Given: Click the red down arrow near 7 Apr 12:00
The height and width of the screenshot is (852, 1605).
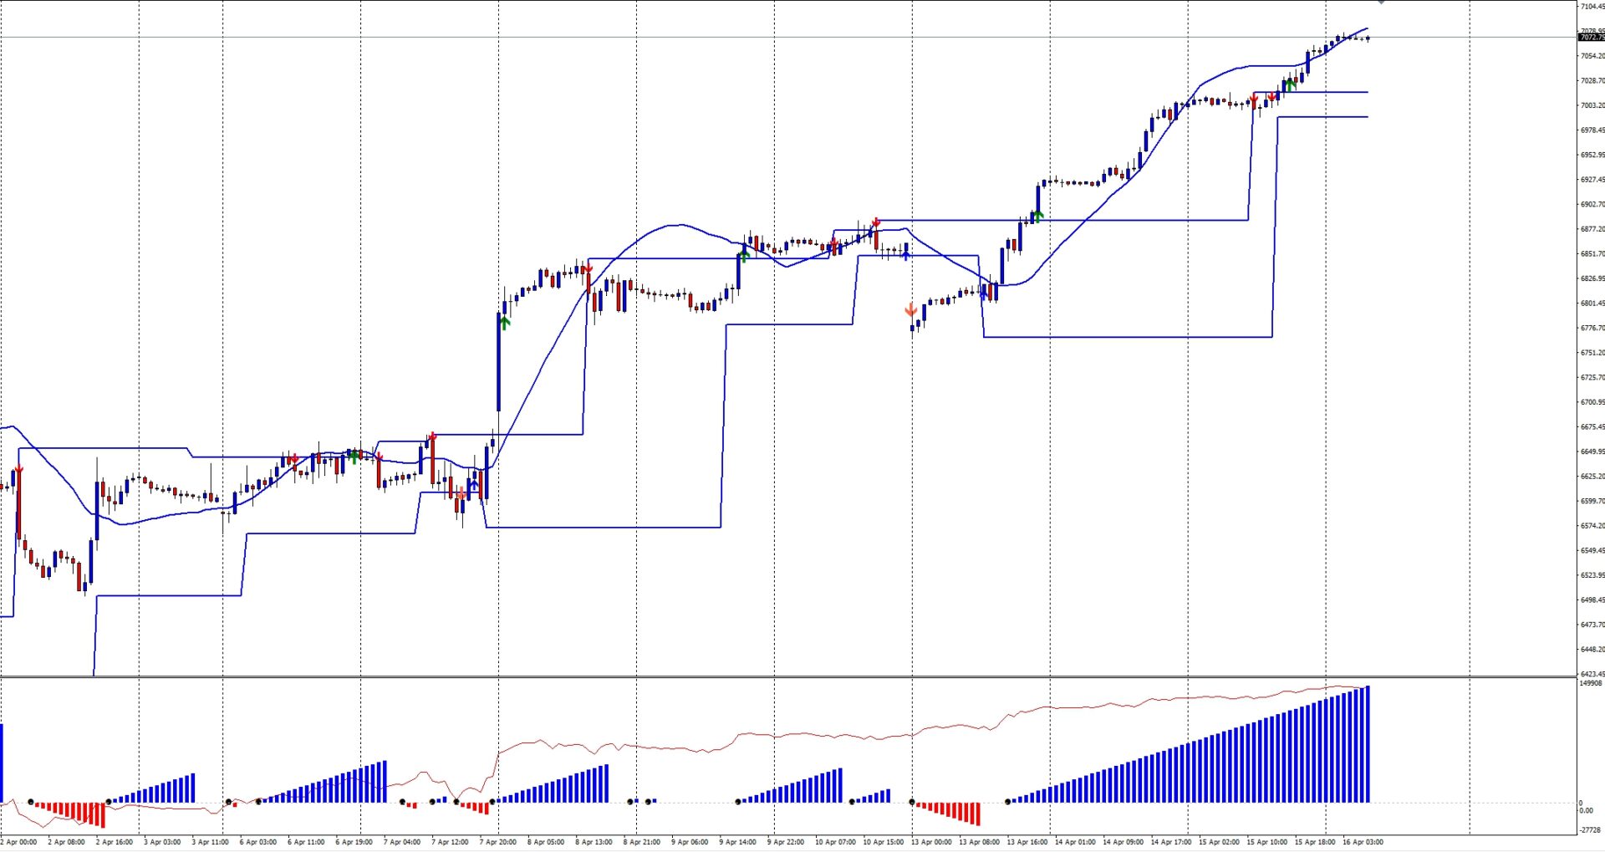Looking at the screenshot, I should click(x=432, y=437).
